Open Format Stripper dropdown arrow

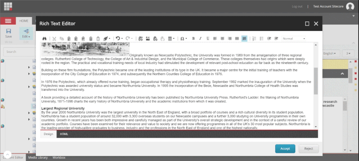tap(109, 39)
